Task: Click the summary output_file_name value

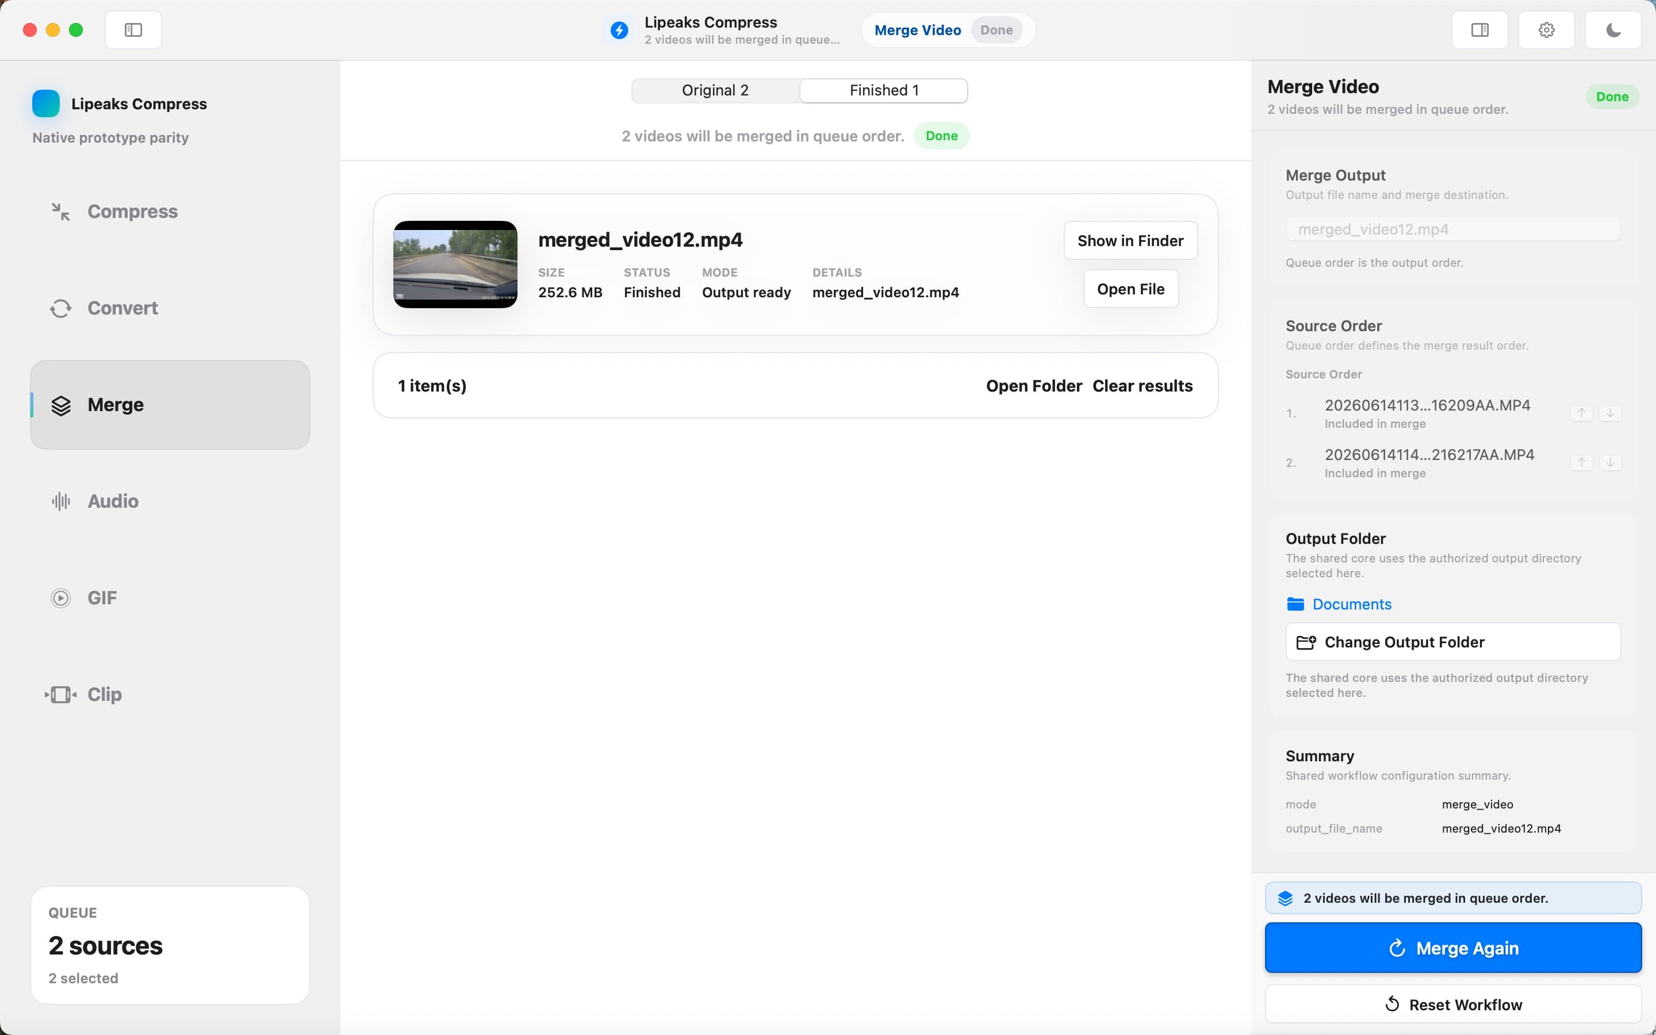Action: click(1501, 828)
